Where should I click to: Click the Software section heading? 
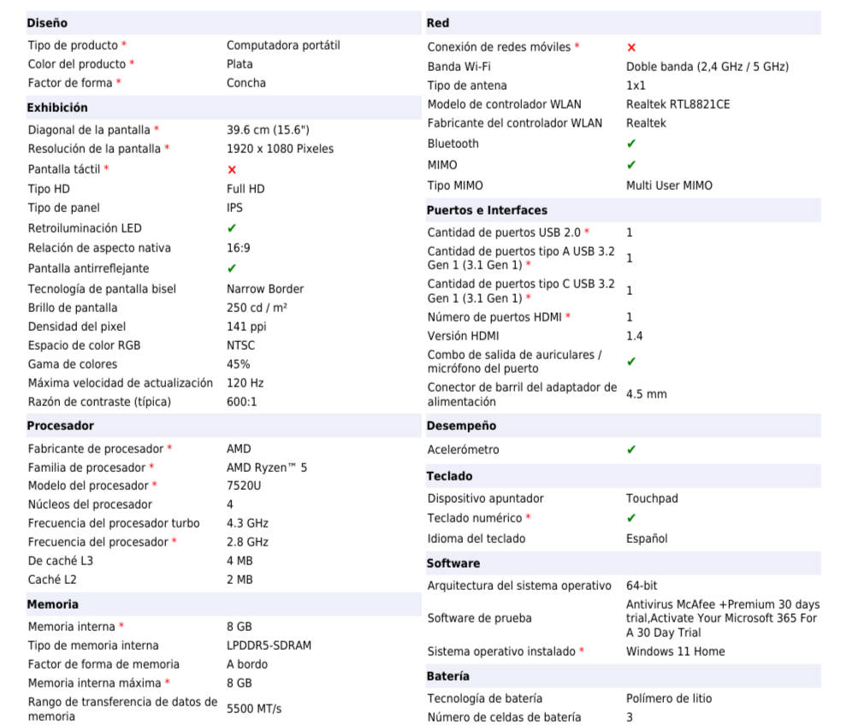coord(453,563)
